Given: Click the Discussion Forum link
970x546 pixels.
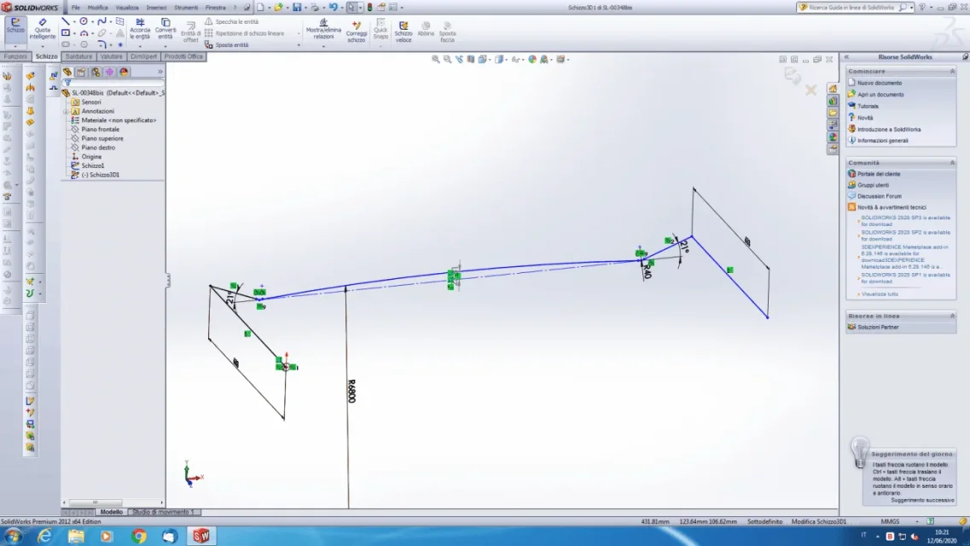Looking at the screenshot, I should click(879, 196).
